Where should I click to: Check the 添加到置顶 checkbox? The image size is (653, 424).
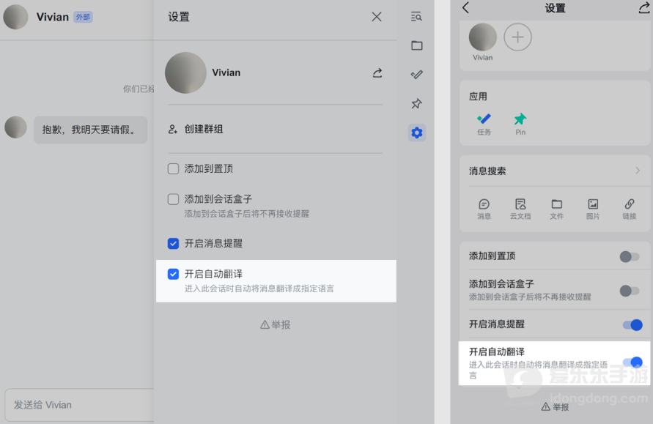click(173, 168)
